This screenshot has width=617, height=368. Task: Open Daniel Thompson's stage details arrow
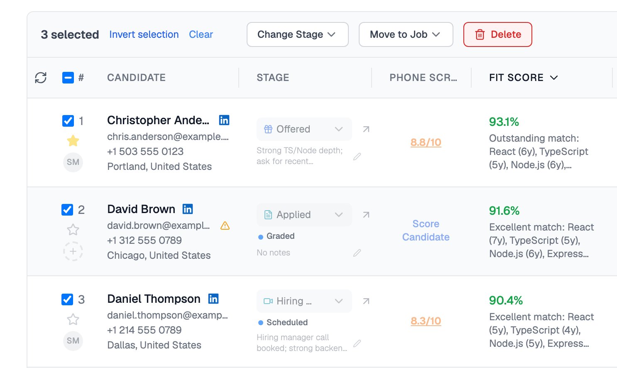pyautogui.click(x=366, y=301)
